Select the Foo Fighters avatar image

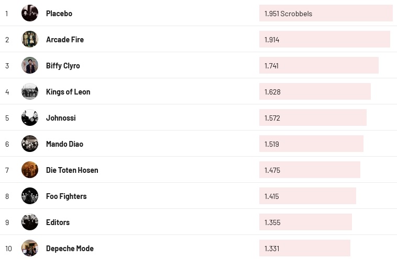tap(30, 196)
